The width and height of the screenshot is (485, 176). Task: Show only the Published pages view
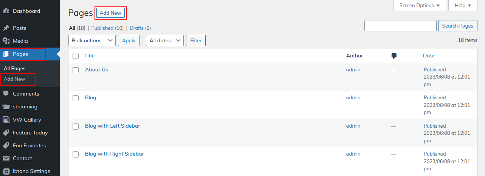(x=102, y=28)
